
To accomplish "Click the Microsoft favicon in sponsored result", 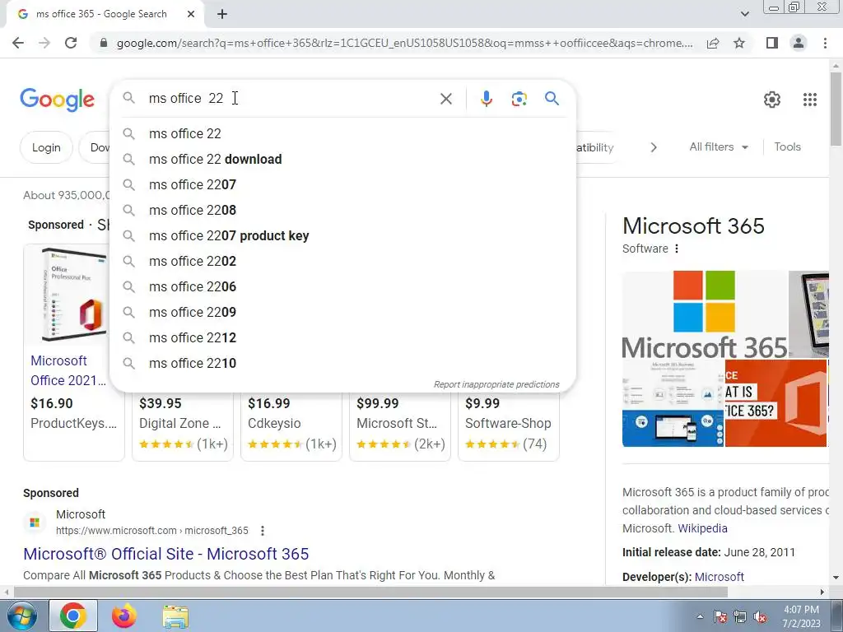I will click(x=35, y=523).
